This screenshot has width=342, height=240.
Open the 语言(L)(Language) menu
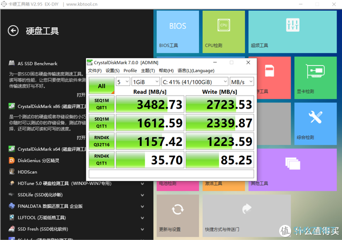click(196, 70)
